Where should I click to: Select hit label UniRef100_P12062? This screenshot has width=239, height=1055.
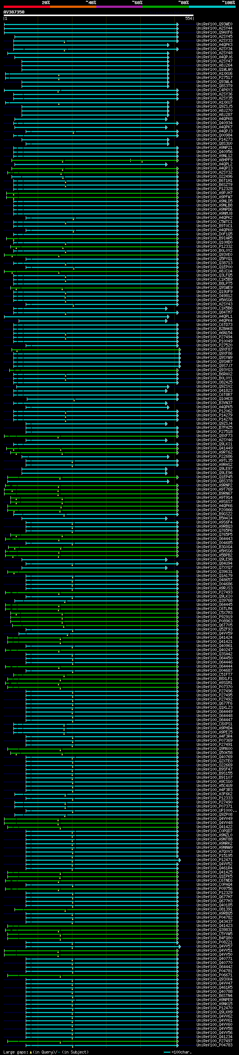(214, 411)
